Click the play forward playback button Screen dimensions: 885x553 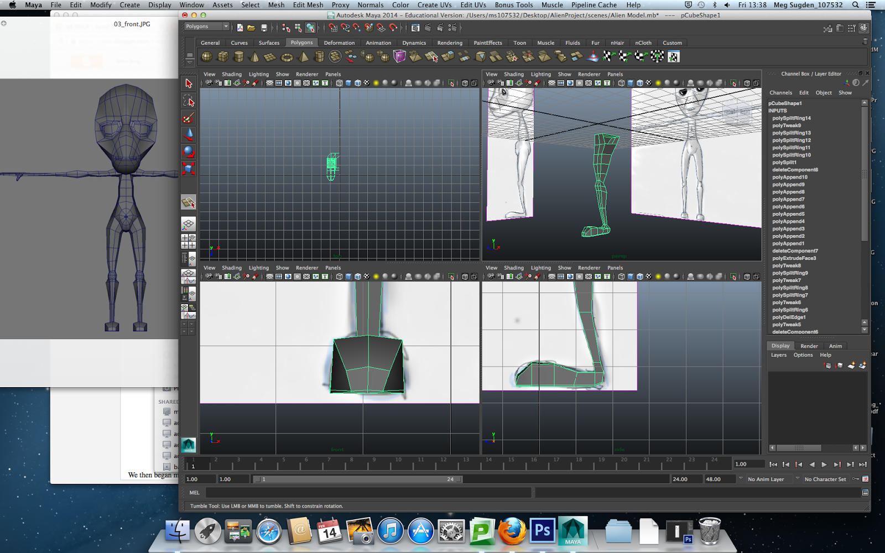click(824, 465)
